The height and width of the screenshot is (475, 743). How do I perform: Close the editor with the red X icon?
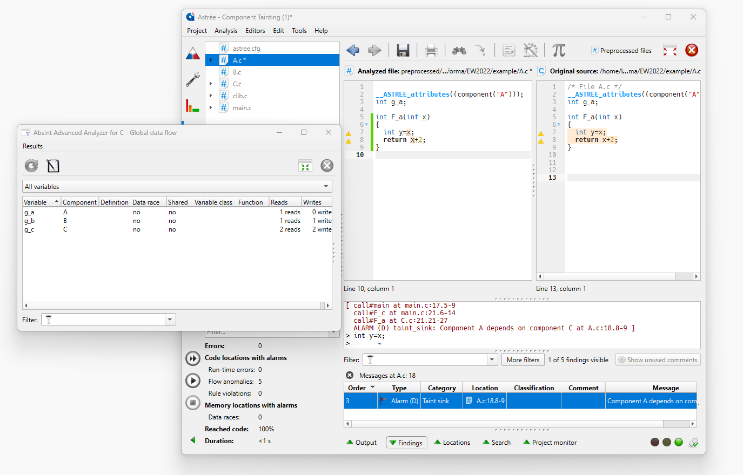point(692,50)
